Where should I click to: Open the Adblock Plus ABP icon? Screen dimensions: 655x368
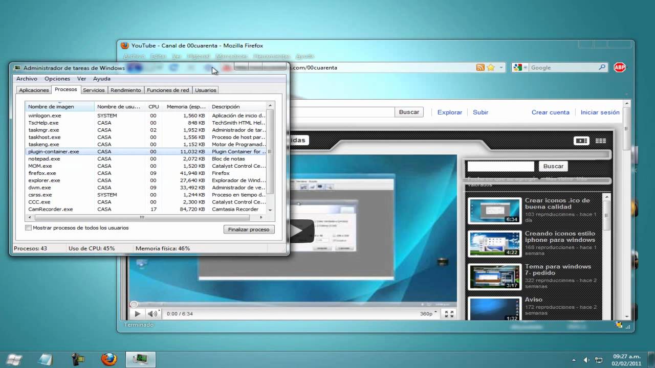click(x=619, y=67)
